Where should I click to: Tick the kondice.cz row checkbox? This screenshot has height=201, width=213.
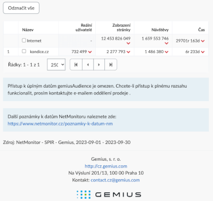[x=24, y=51]
